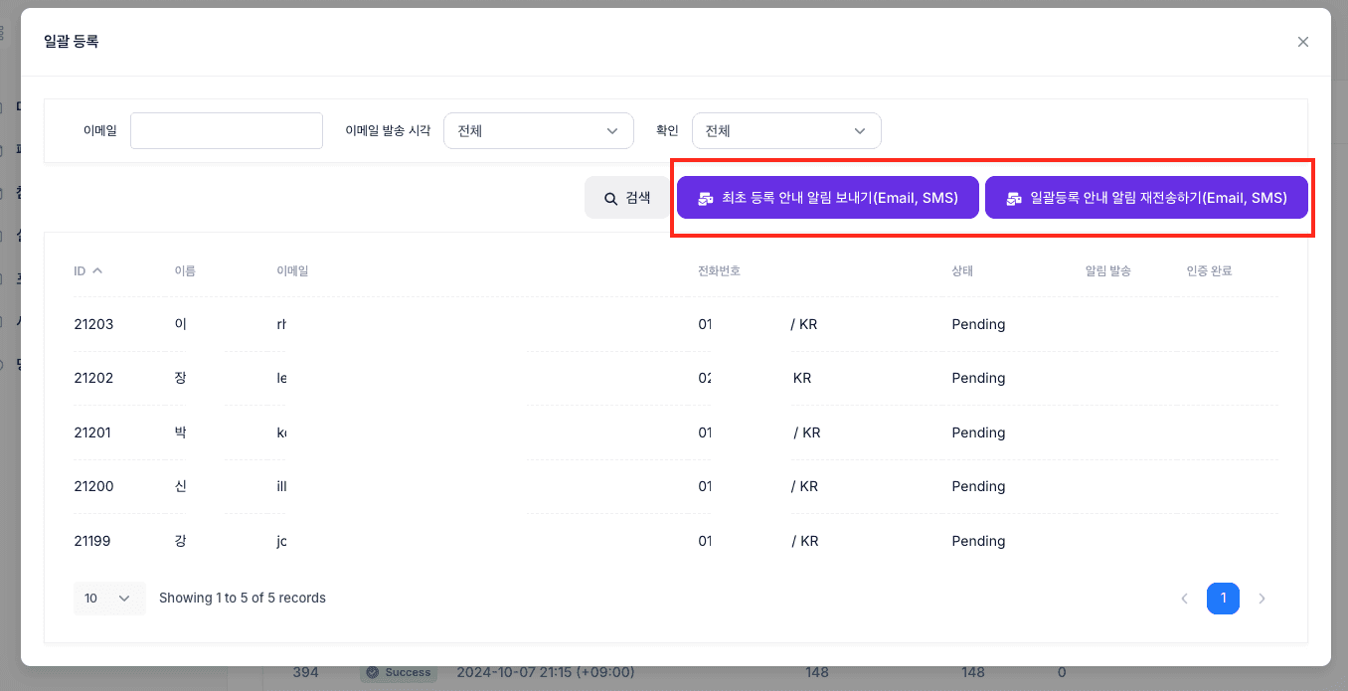Click the Pending status of ID 21199

click(978, 541)
